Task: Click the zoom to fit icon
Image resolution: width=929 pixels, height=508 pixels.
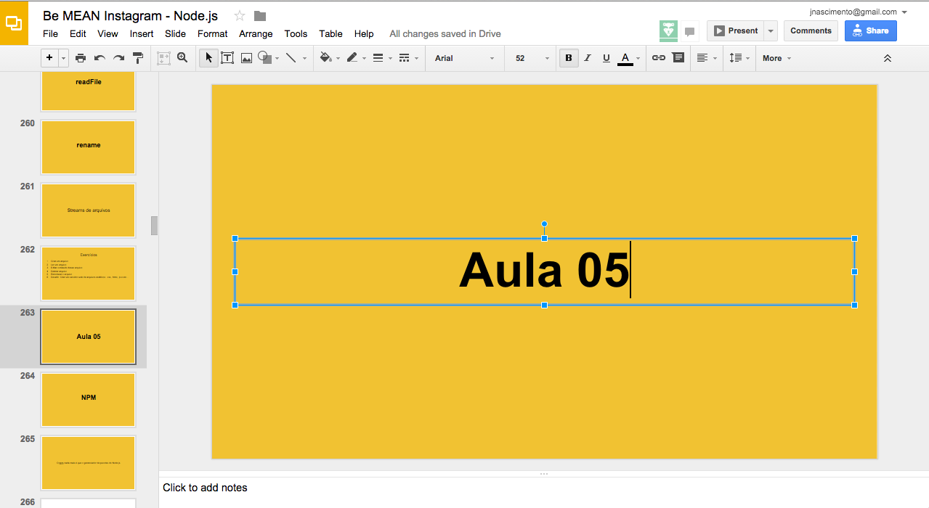Action: click(163, 58)
